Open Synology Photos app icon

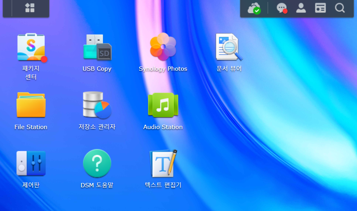pyautogui.click(x=163, y=47)
